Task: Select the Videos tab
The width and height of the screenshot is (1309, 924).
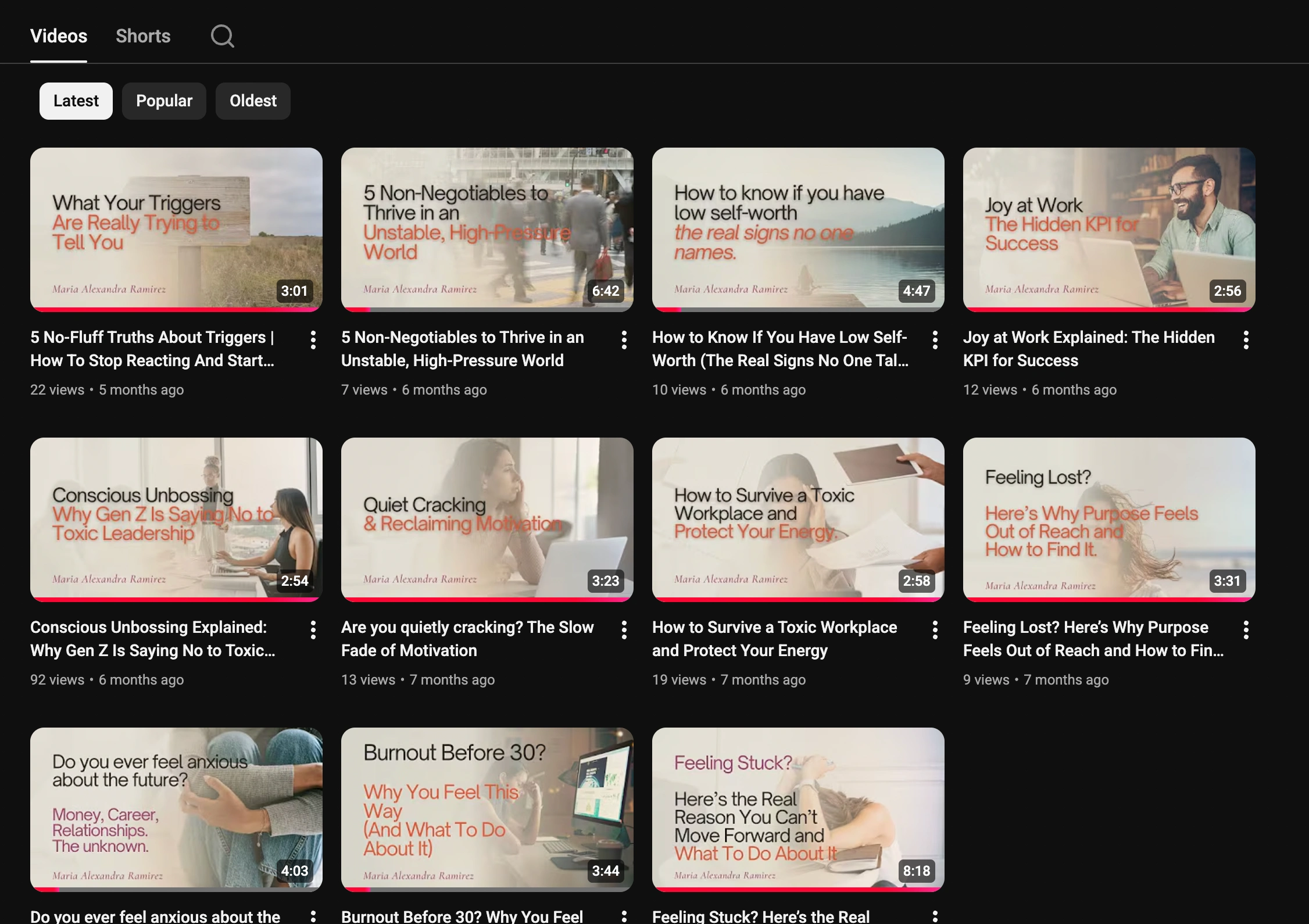Action: point(59,36)
